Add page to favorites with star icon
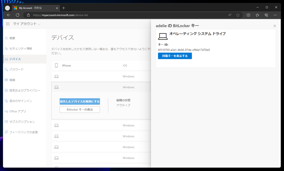Viewport: 284px width, 171px height. [238, 15]
